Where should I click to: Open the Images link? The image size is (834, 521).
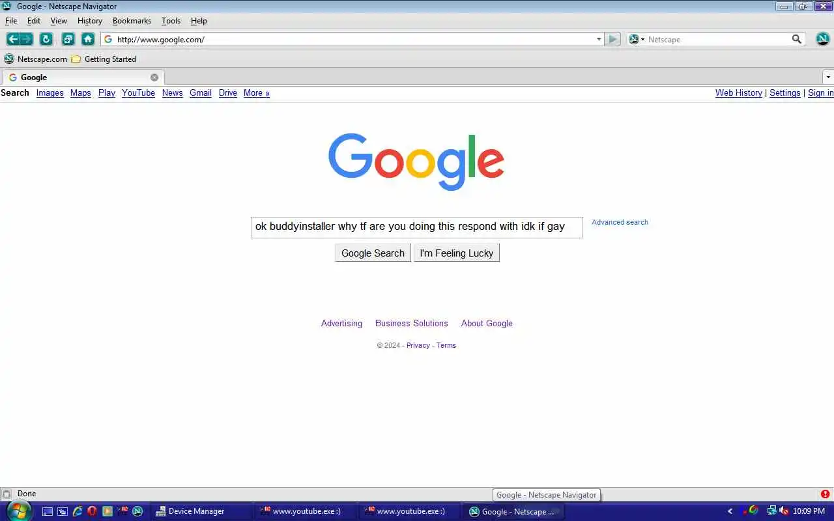(x=50, y=93)
